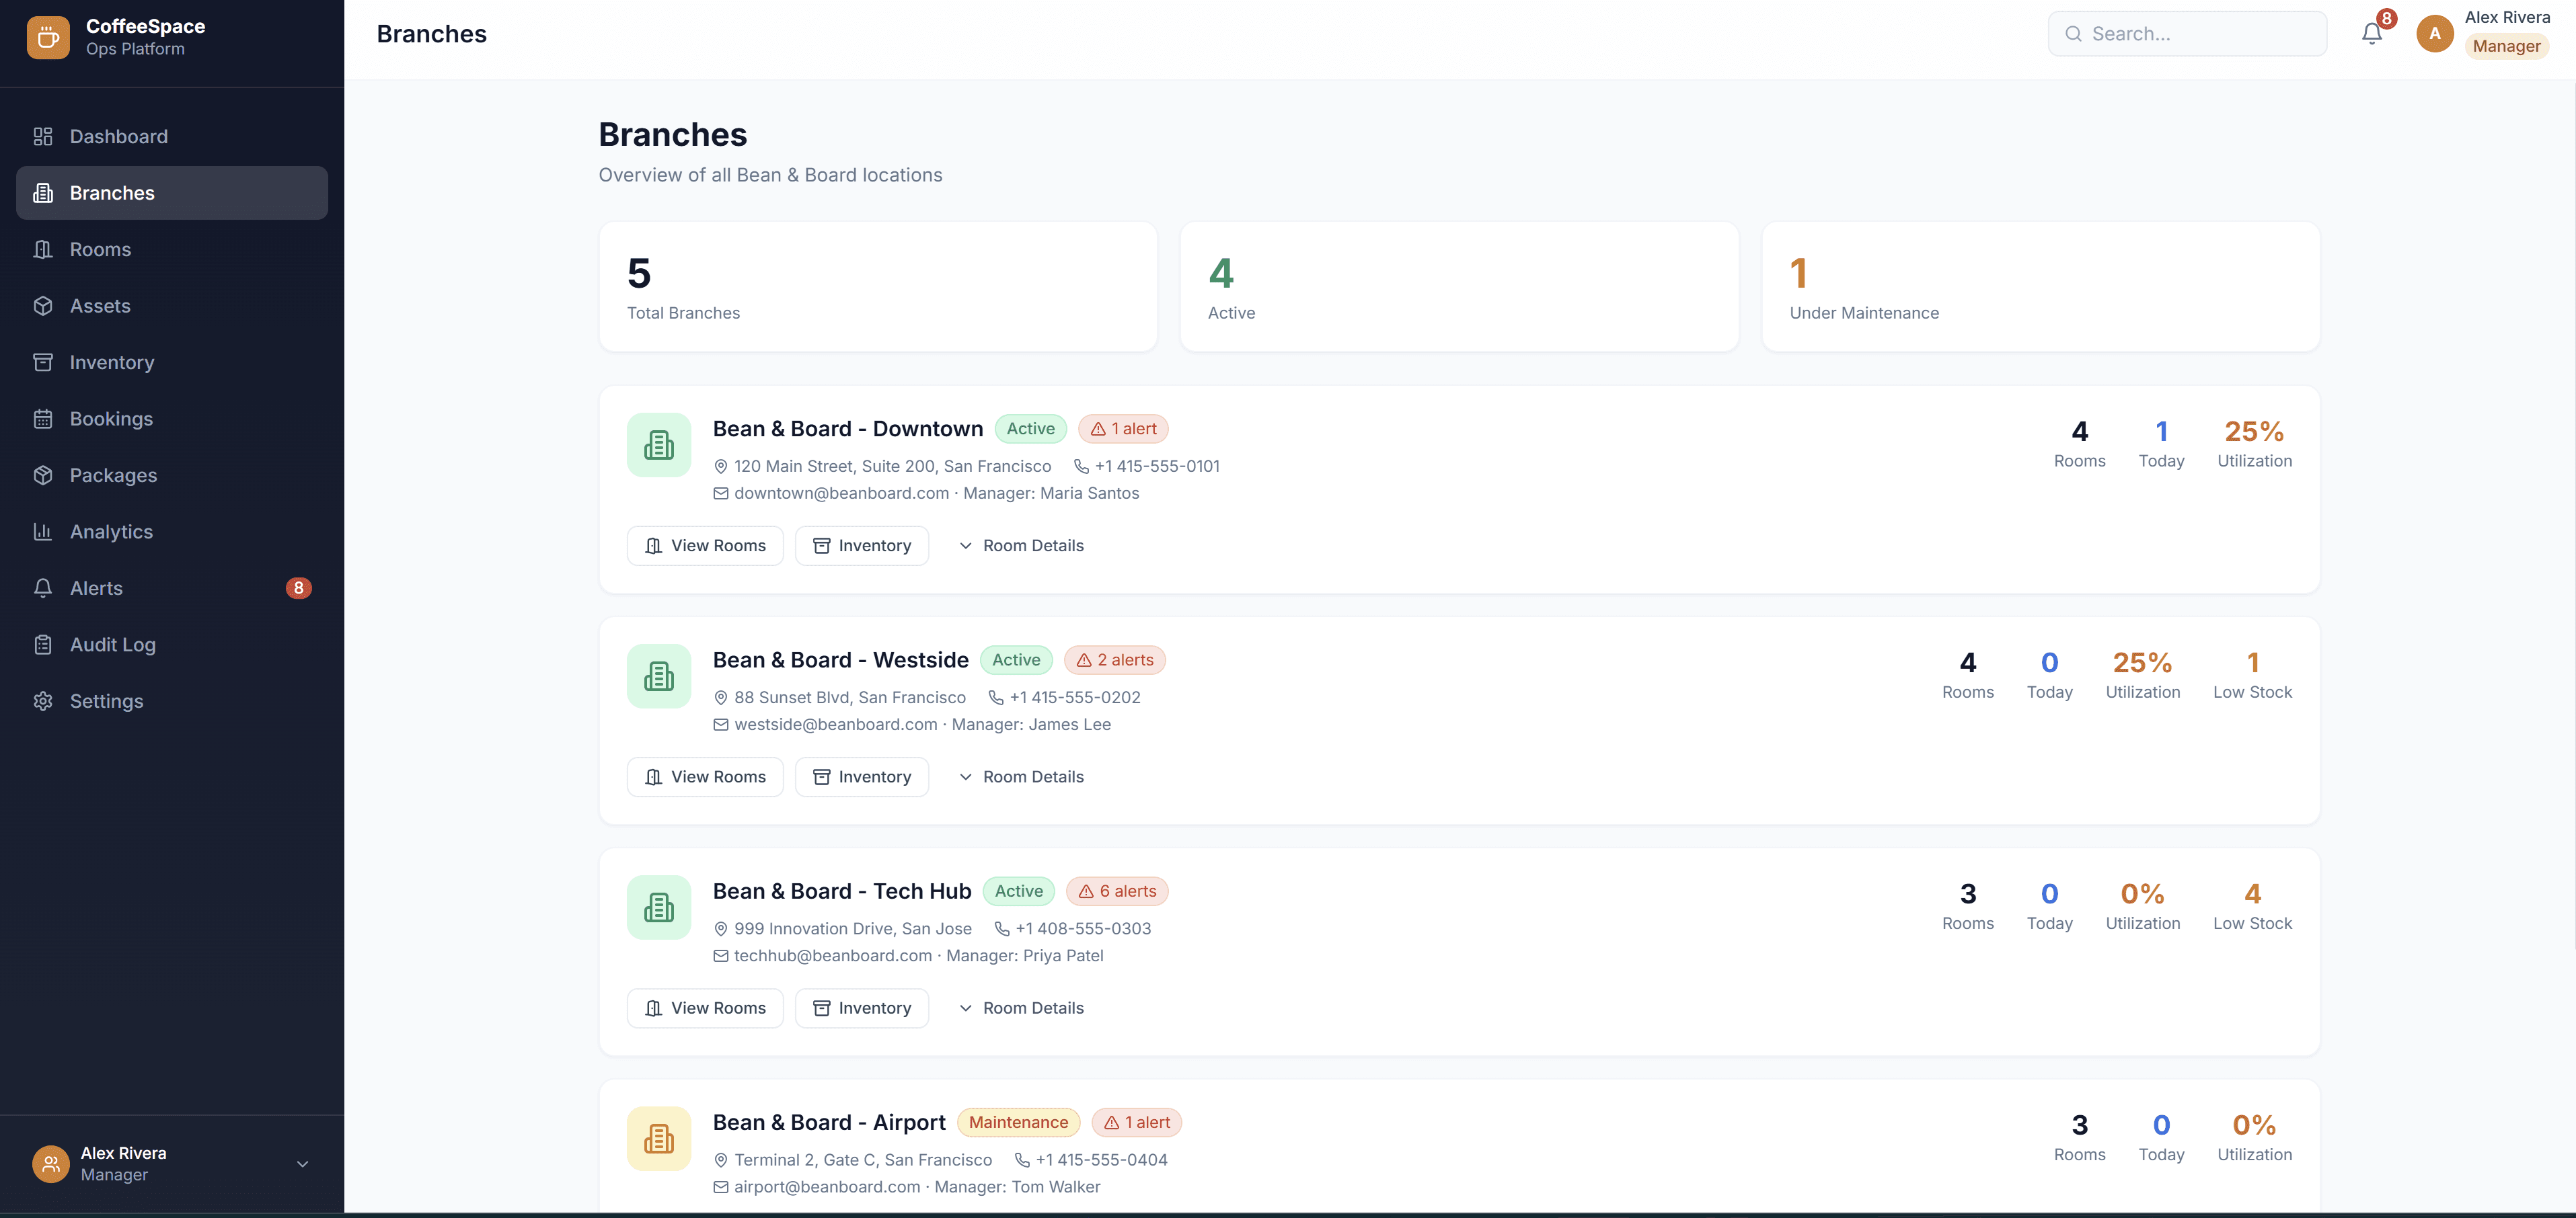Open the Packages sidebar icon
Image resolution: width=2576 pixels, height=1218 pixels.
(44, 475)
